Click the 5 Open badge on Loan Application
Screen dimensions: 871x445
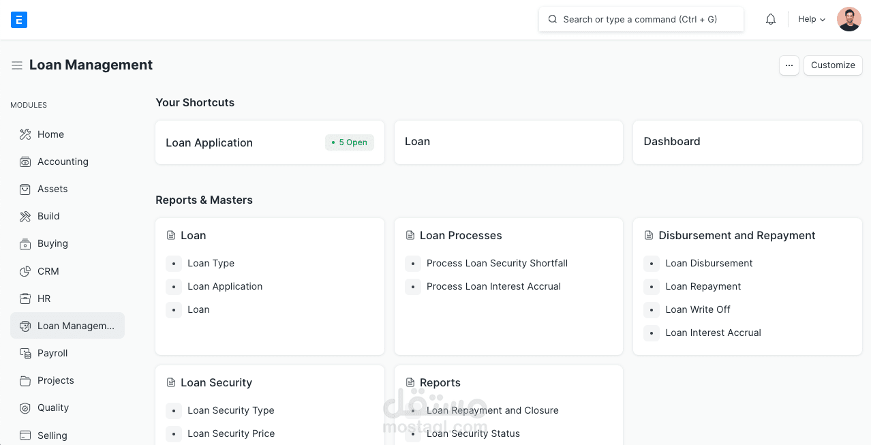coord(349,142)
